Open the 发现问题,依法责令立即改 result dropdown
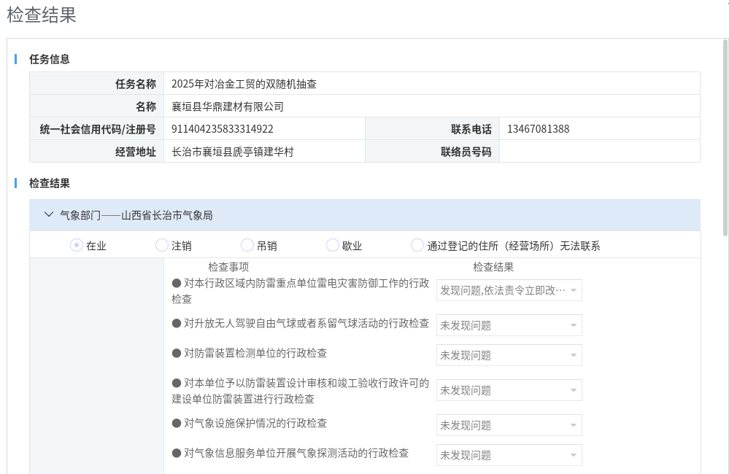 509,290
